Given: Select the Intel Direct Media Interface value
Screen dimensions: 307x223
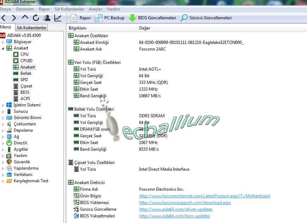Looking at the screenshot, I should 164,169.
